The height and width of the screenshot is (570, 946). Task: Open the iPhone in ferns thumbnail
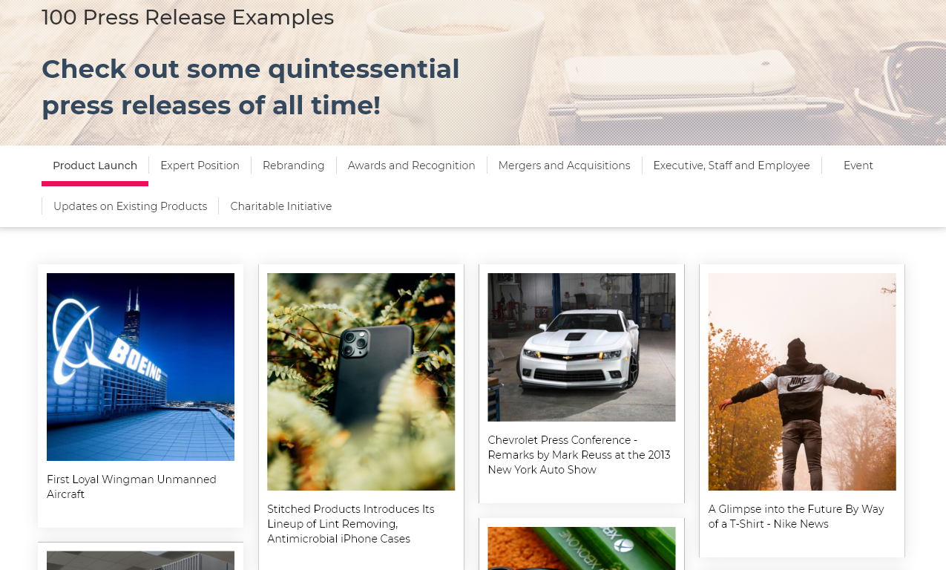point(361,381)
